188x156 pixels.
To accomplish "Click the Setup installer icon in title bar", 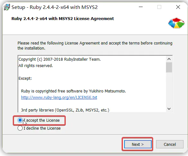I will [7, 7].
